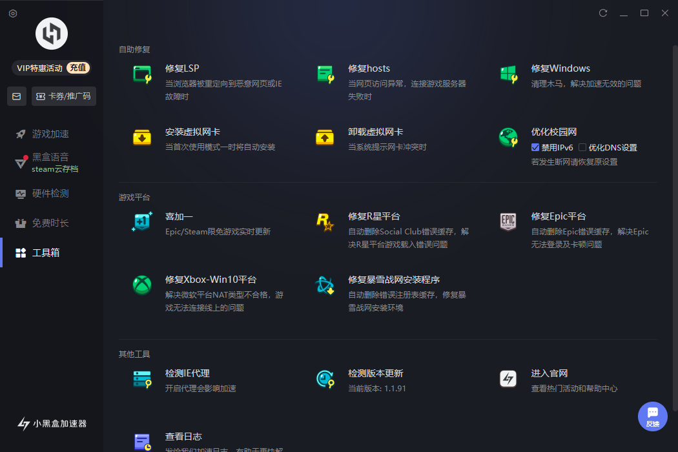Click the 卡券/推广码 button
This screenshot has height=452, width=678.
(64, 96)
